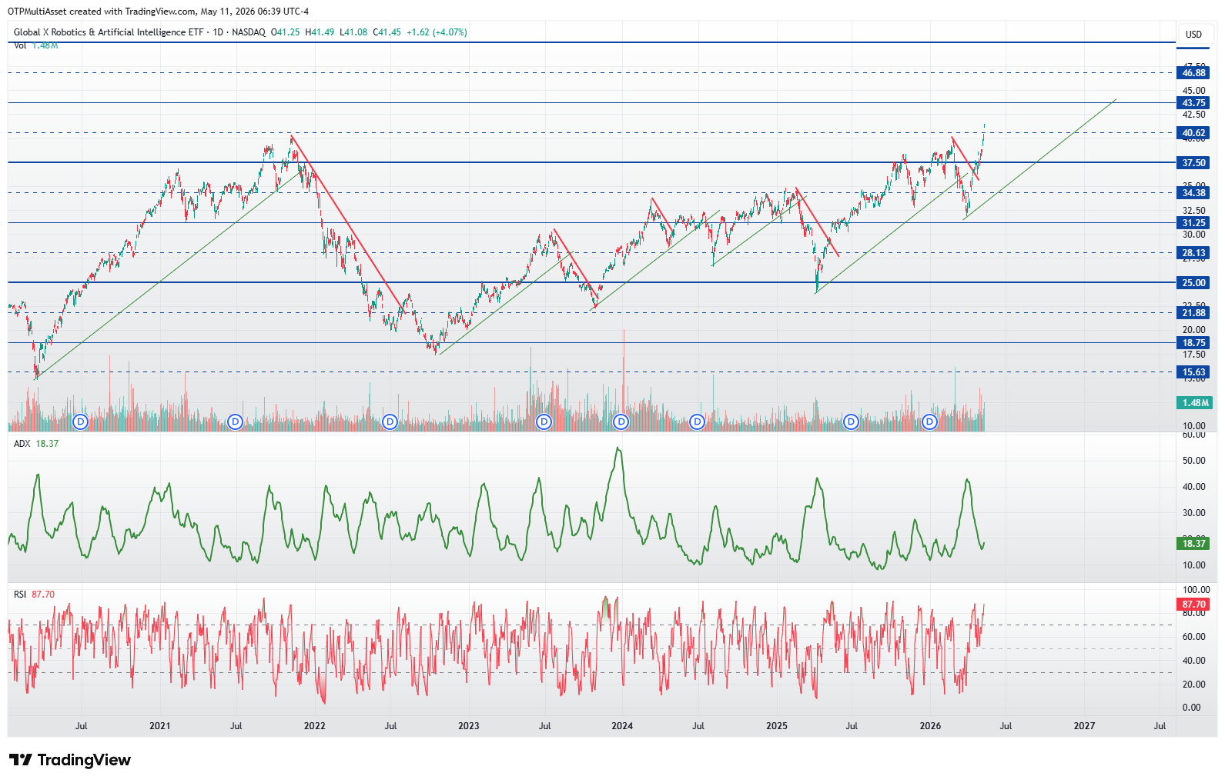This screenshot has width=1225, height=783.
Task: Click the 50.00 tick on ADX axis
Action: (1194, 461)
